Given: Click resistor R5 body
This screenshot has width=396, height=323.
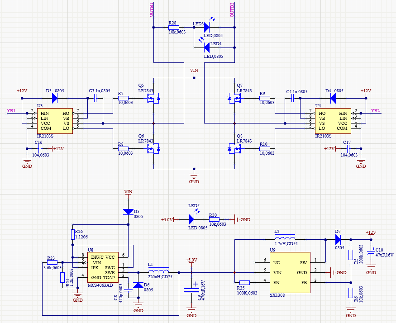Looking at the screenshot, I should point(351,255).
